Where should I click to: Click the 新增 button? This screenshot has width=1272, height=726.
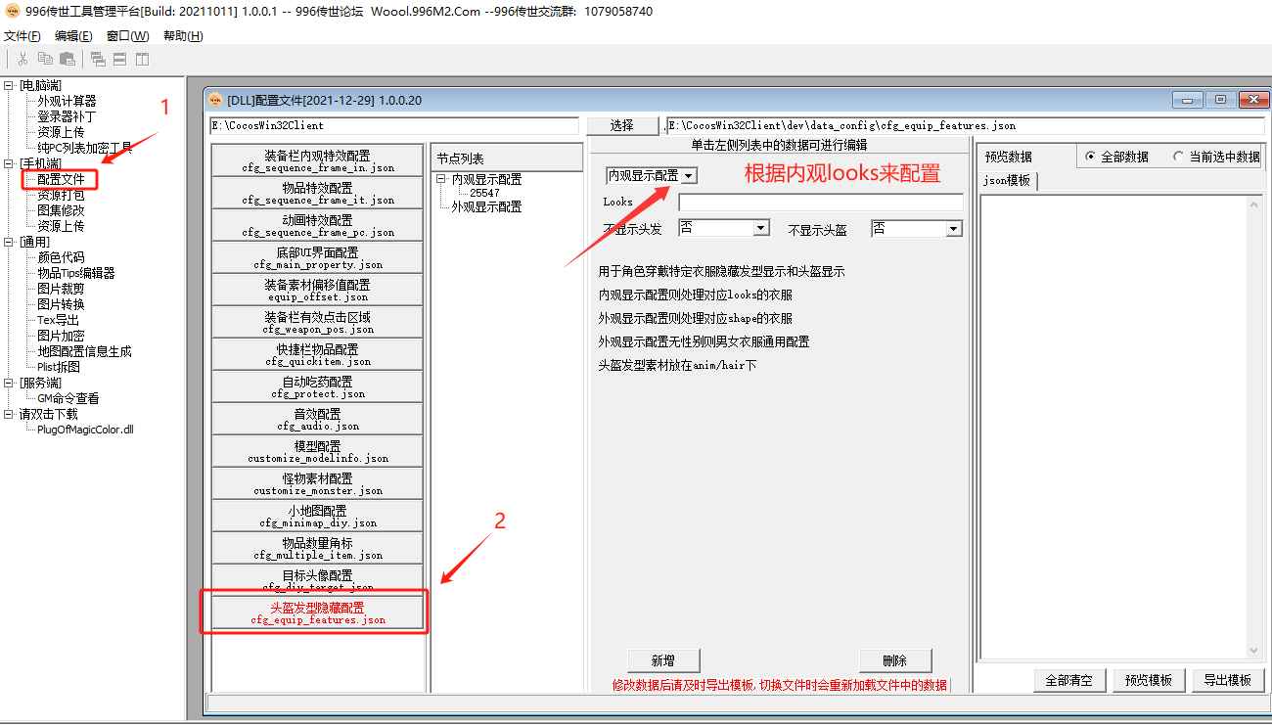tap(663, 659)
